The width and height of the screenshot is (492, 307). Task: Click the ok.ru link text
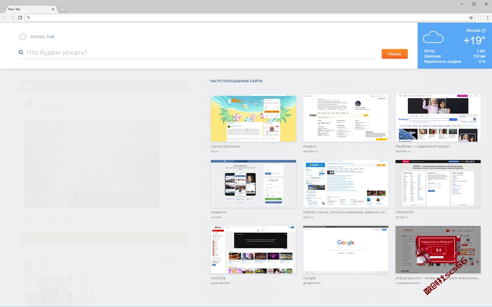(x=214, y=151)
